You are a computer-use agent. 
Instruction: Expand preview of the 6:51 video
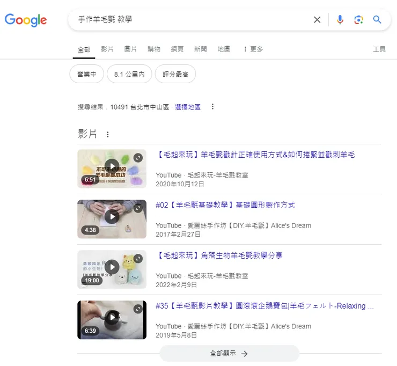[x=138, y=158]
